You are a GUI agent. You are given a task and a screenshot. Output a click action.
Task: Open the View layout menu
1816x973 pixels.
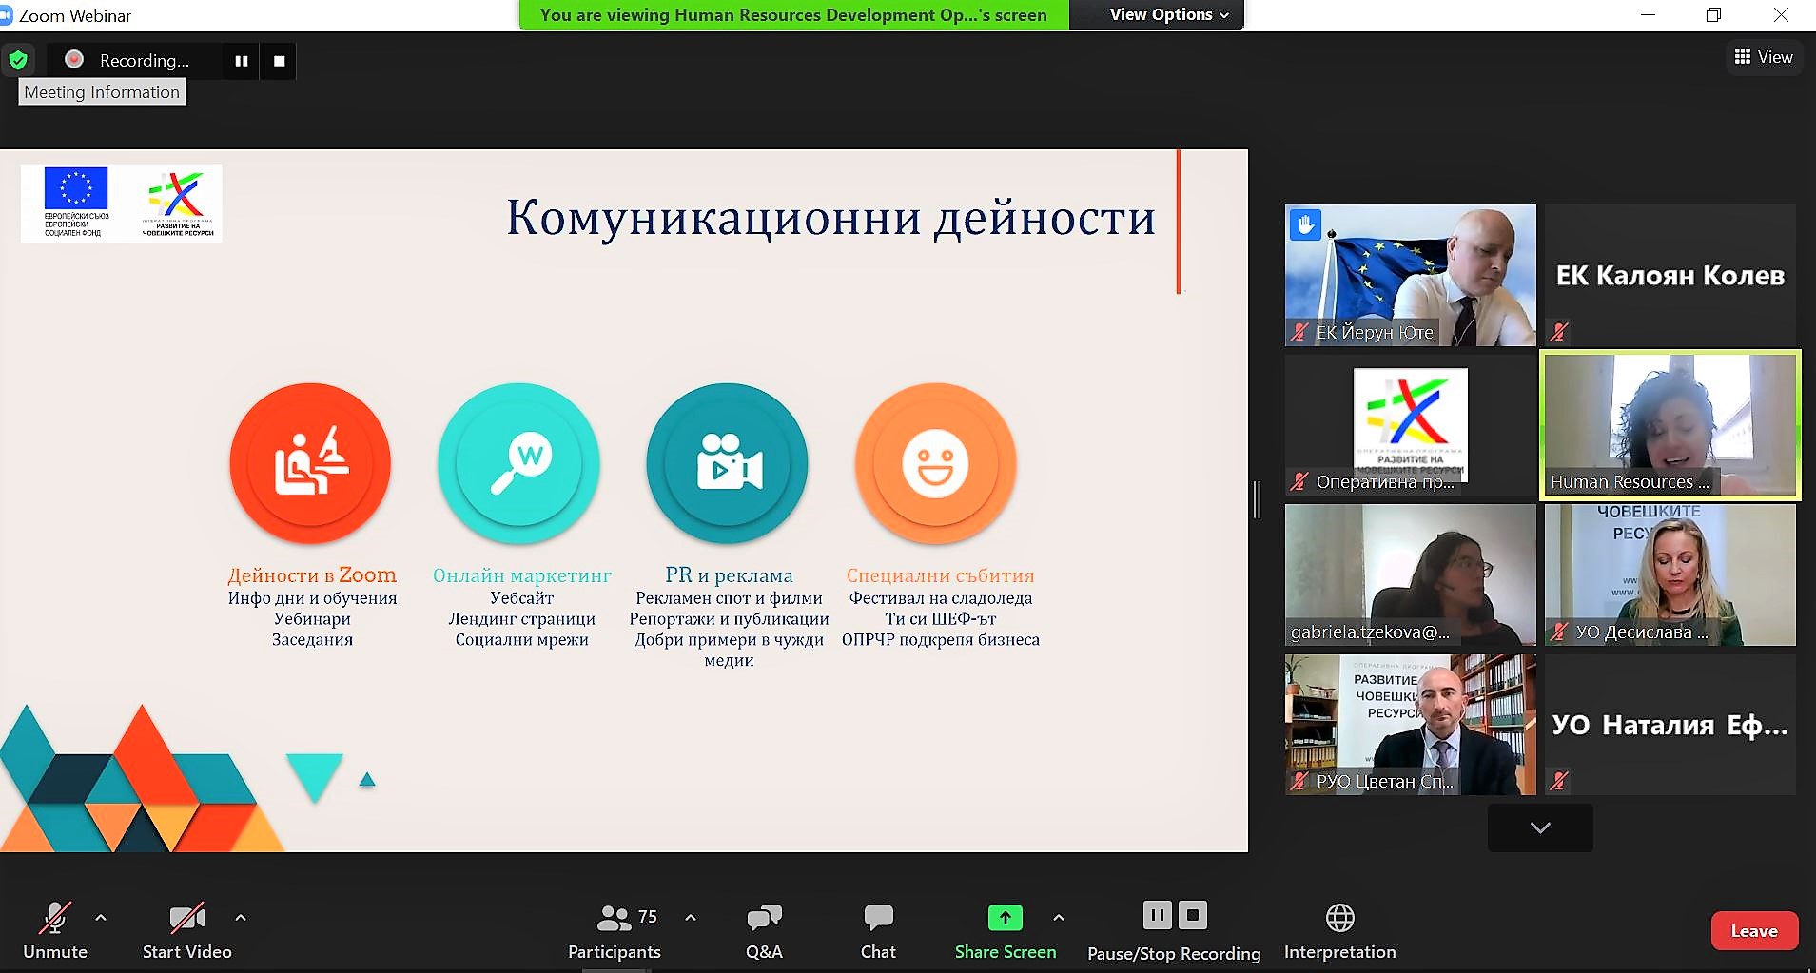pos(1764,57)
